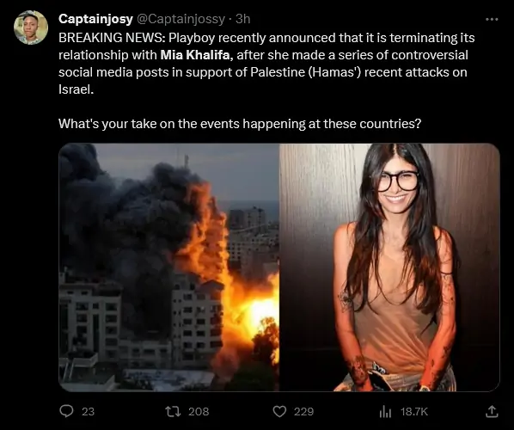Open Captainjosy's profile avatar picture

tap(31, 28)
